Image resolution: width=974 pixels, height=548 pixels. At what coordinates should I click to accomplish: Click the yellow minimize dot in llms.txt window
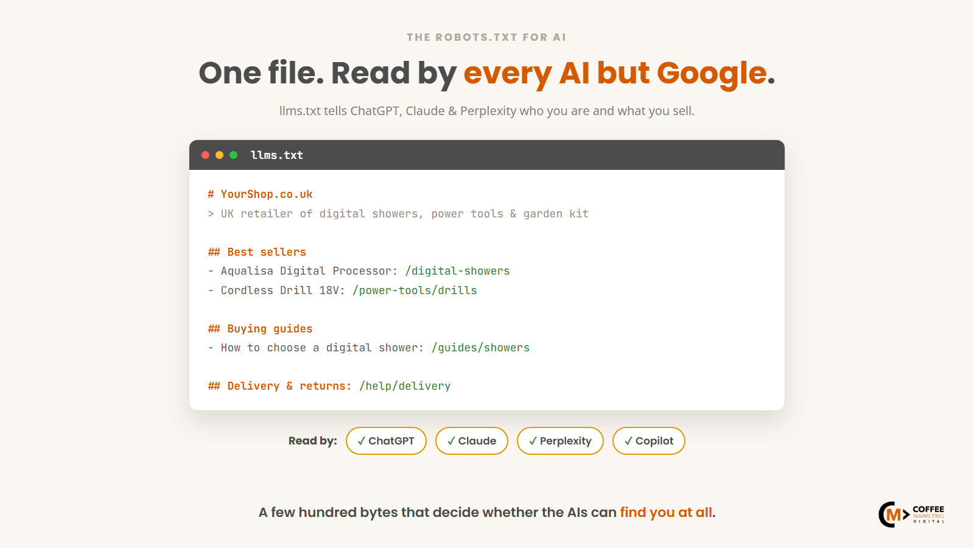pyautogui.click(x=220, y=155)
